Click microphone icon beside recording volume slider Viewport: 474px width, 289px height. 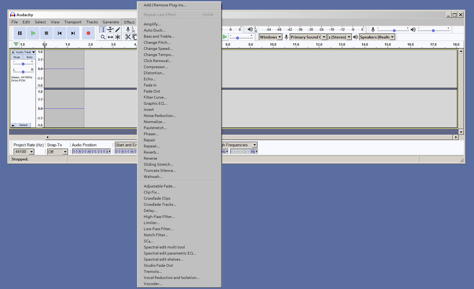coord(373,29)
